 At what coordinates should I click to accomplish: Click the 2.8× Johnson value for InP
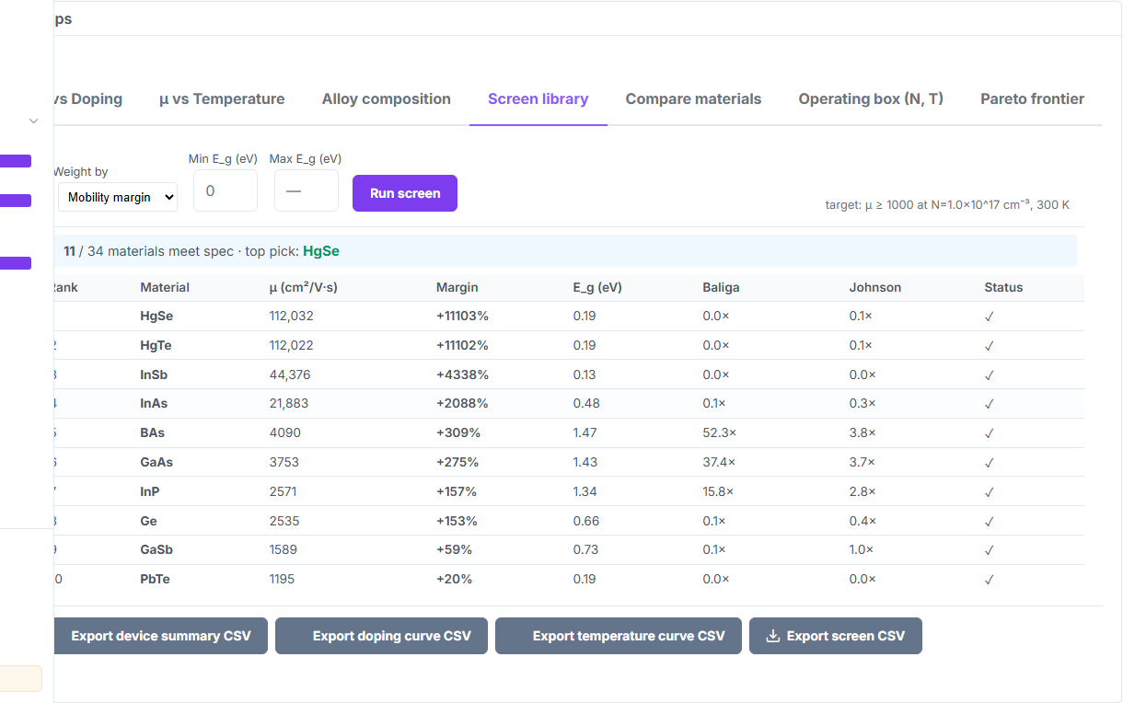[x=863, y=491]
